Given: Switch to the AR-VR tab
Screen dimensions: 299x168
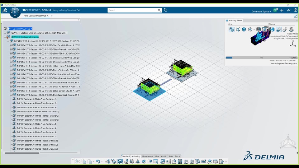Looking at the screenshot, I should click(164, 156).
